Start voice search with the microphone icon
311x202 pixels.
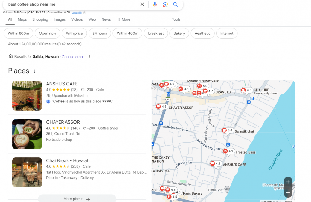[155, 4]
